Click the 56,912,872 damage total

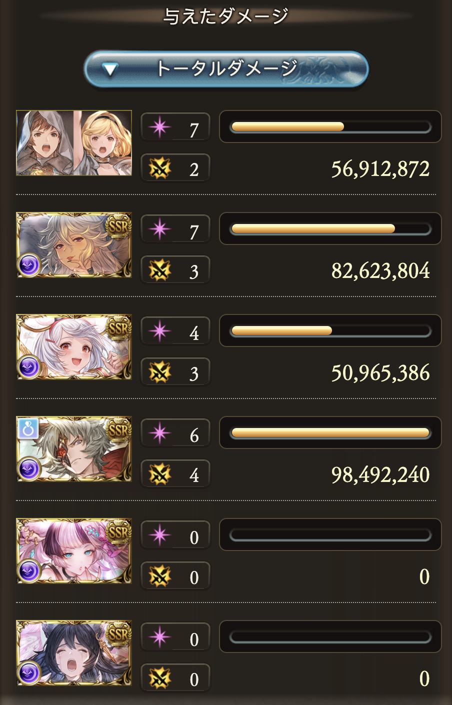pyautogui.click(x=380, y=169)
